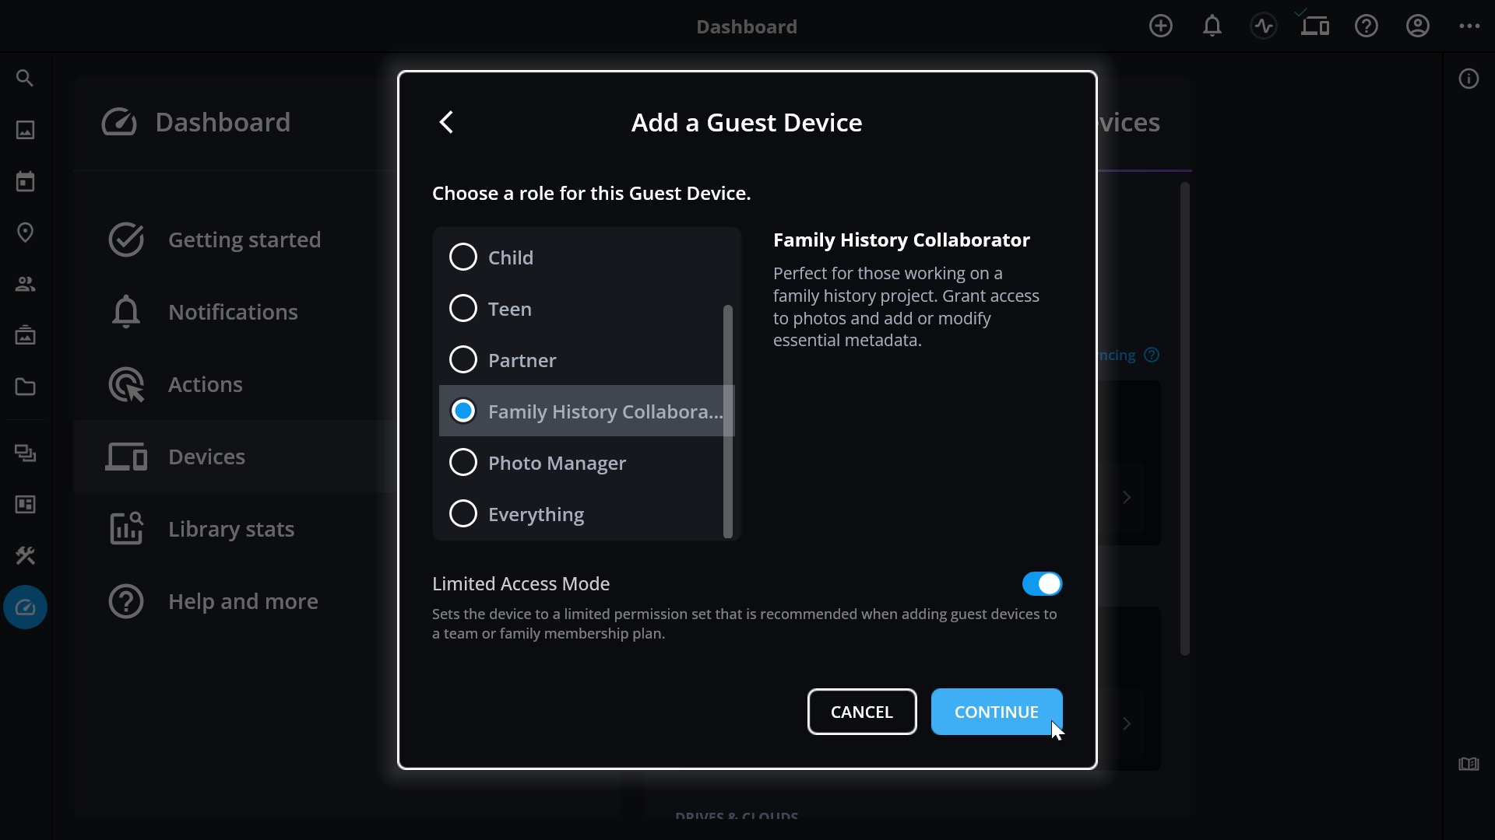This screenshot has height=840, width=1495.
Task: Open the info icon in right panel
Action: [1469, 79]
